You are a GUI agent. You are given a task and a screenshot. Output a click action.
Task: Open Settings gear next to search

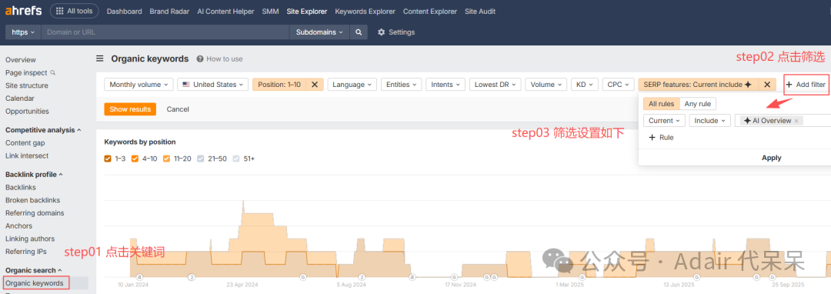[396, 32]
